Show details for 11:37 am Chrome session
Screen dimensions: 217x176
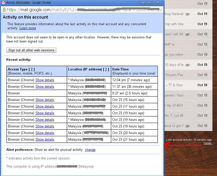tap(45, 87)
